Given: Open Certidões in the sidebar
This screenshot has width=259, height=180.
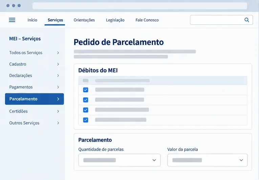Looking at the screenshot, I should [34, 111].
